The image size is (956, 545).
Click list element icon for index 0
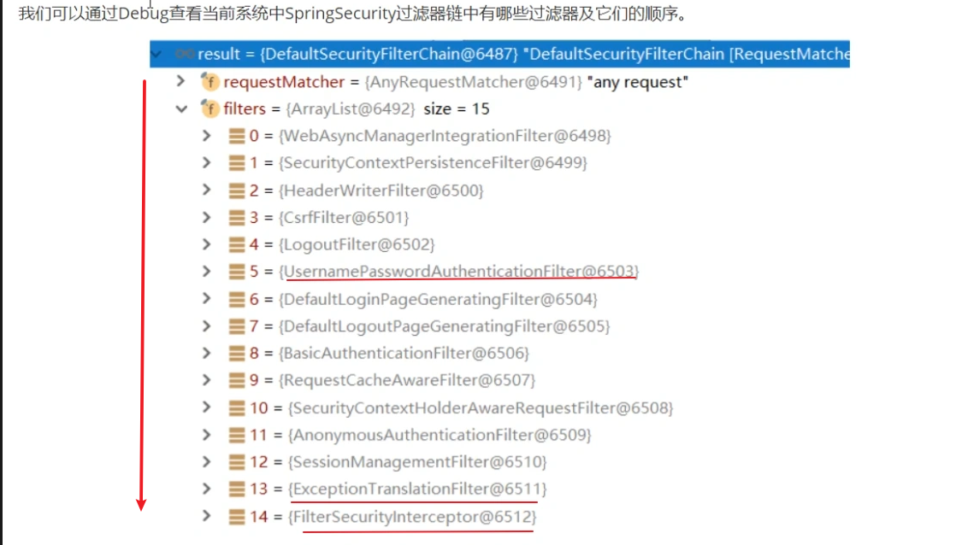click(x=237, y=136)
